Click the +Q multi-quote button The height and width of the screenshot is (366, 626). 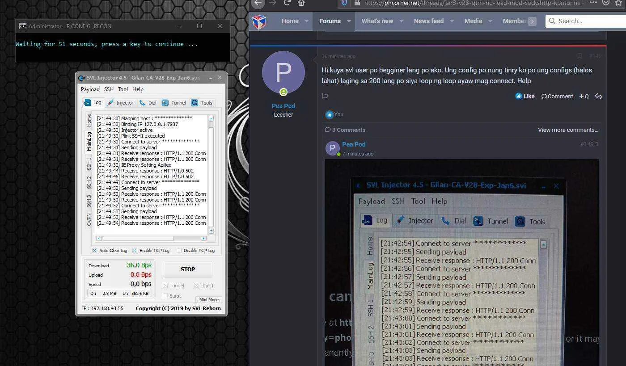coord(584,96)
